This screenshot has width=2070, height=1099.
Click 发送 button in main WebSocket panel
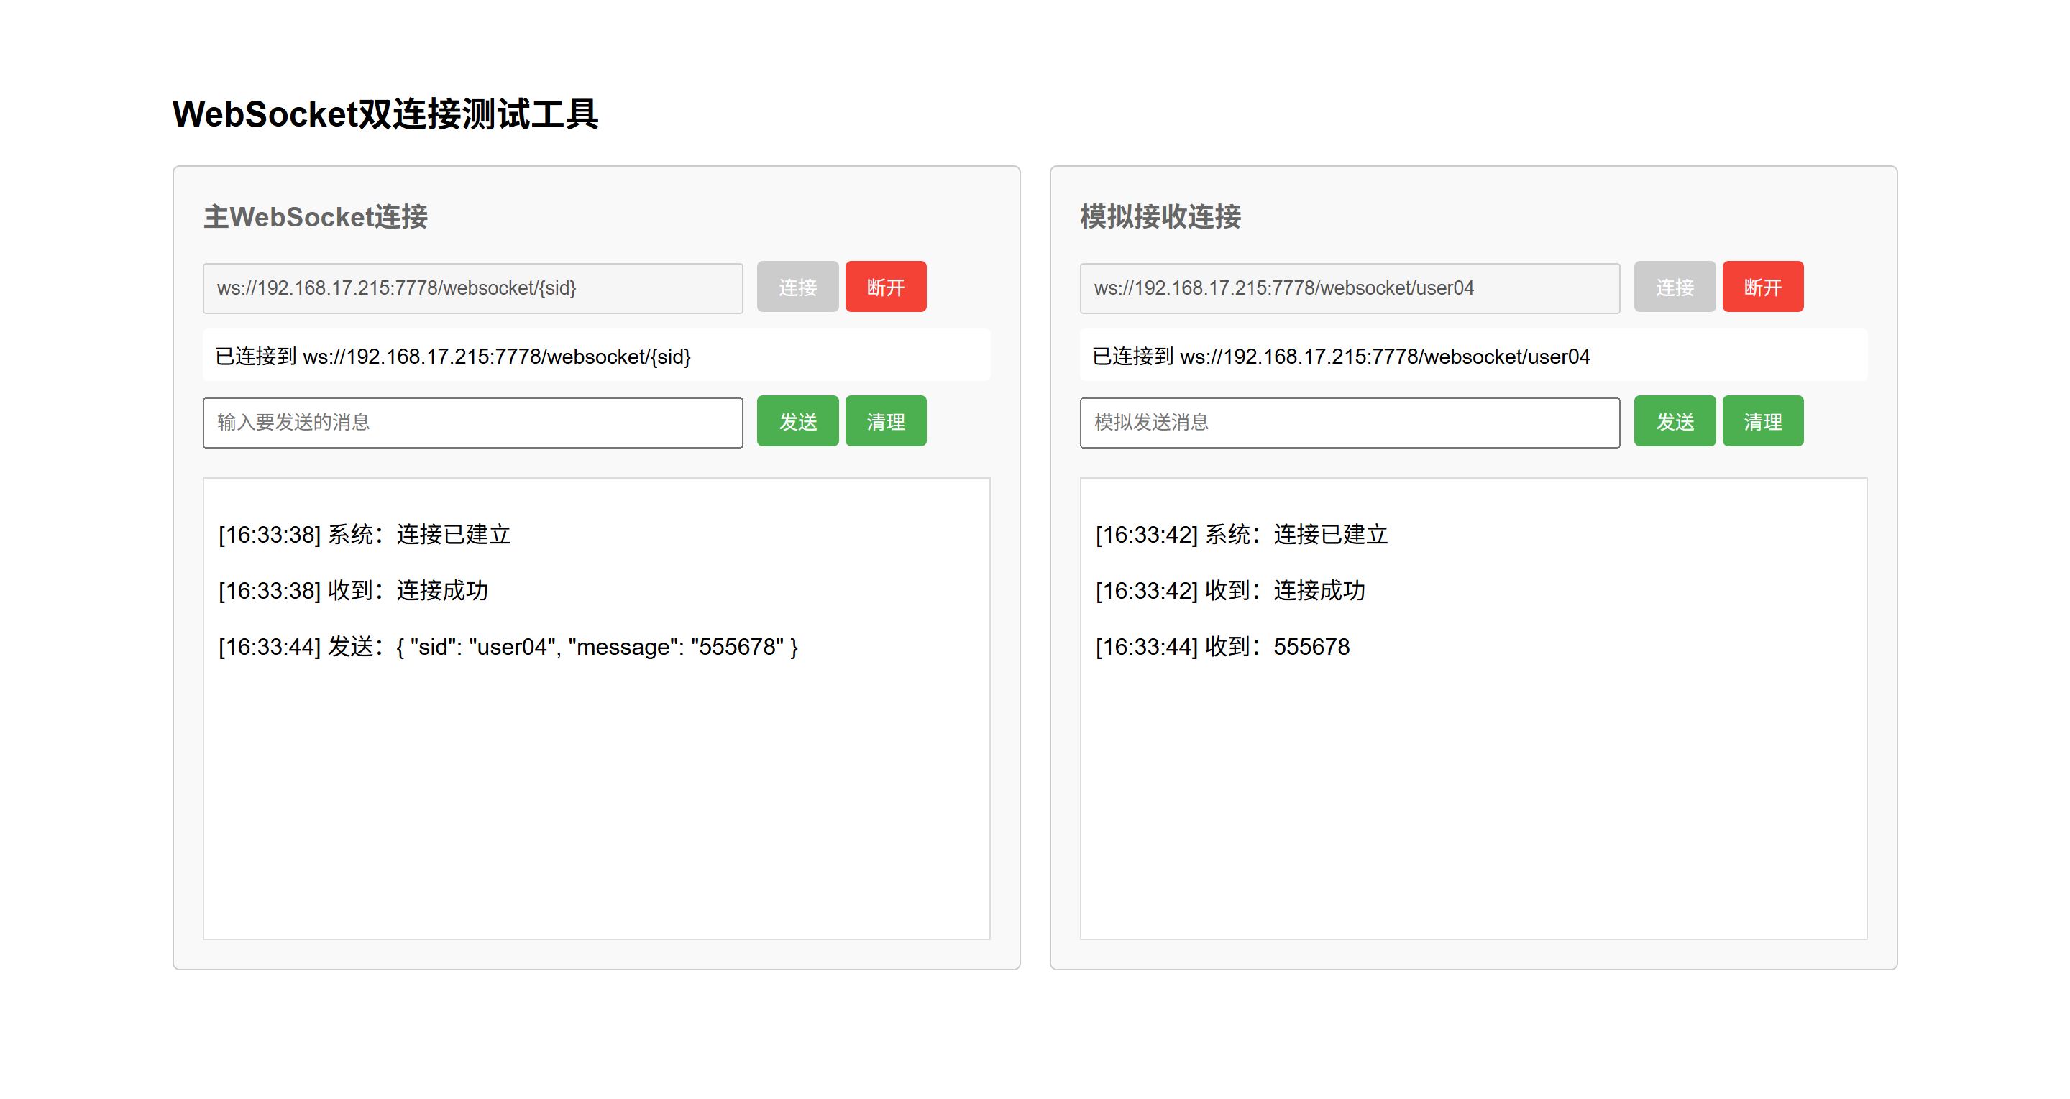[797, 421]
